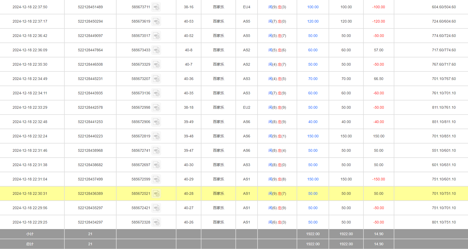Screen dimensions: 468x249
Task: Click video icon beside round 585672819
Action: [156, 136]
